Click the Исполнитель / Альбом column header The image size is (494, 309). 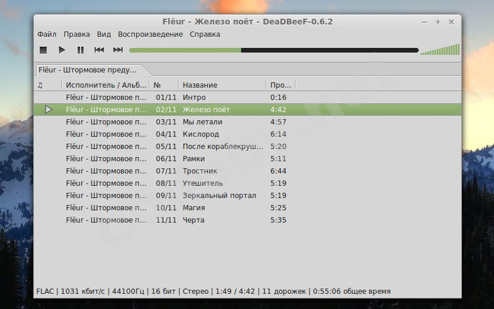(106, 85)
